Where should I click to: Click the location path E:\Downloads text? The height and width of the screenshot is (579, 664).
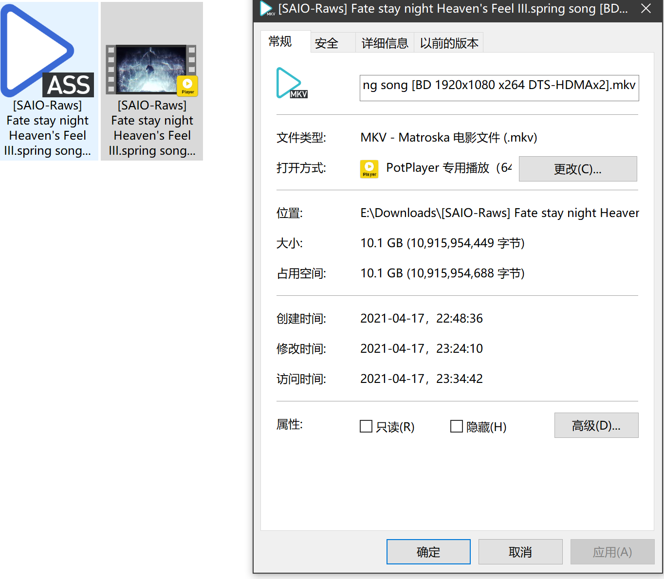[499, 213]
